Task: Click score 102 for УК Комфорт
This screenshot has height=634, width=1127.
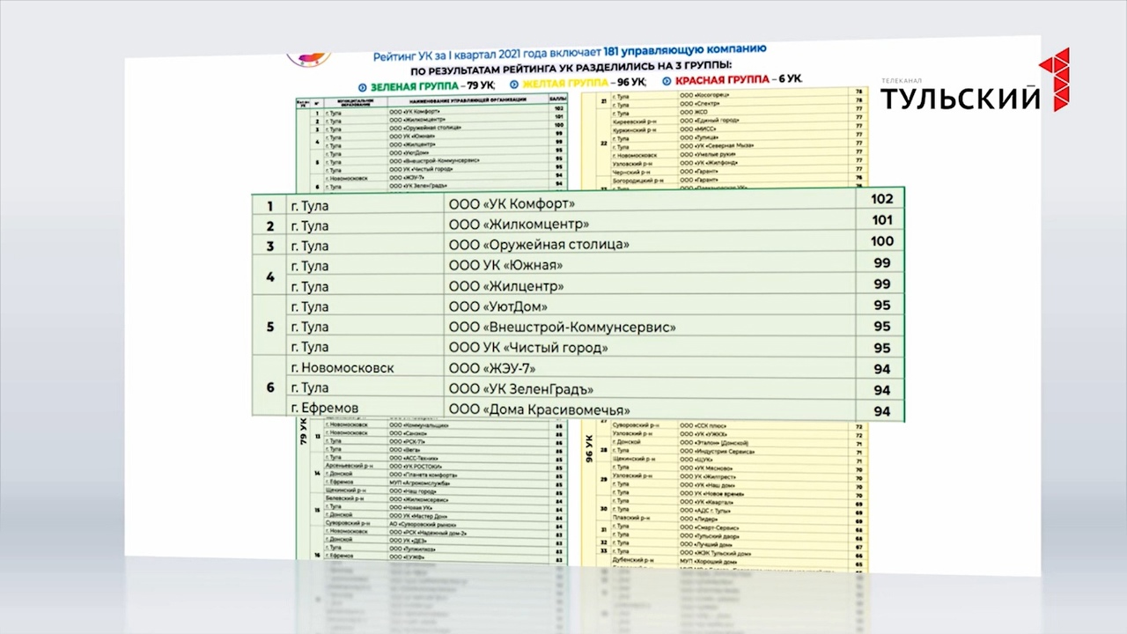Action: tap(881, 199)
